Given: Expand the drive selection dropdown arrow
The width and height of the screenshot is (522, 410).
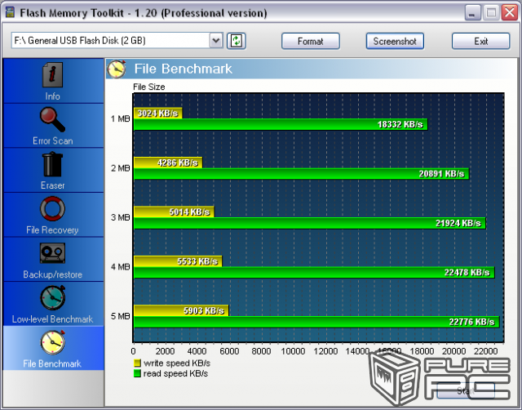Looking at the screenshot, I should pos(216,41).
